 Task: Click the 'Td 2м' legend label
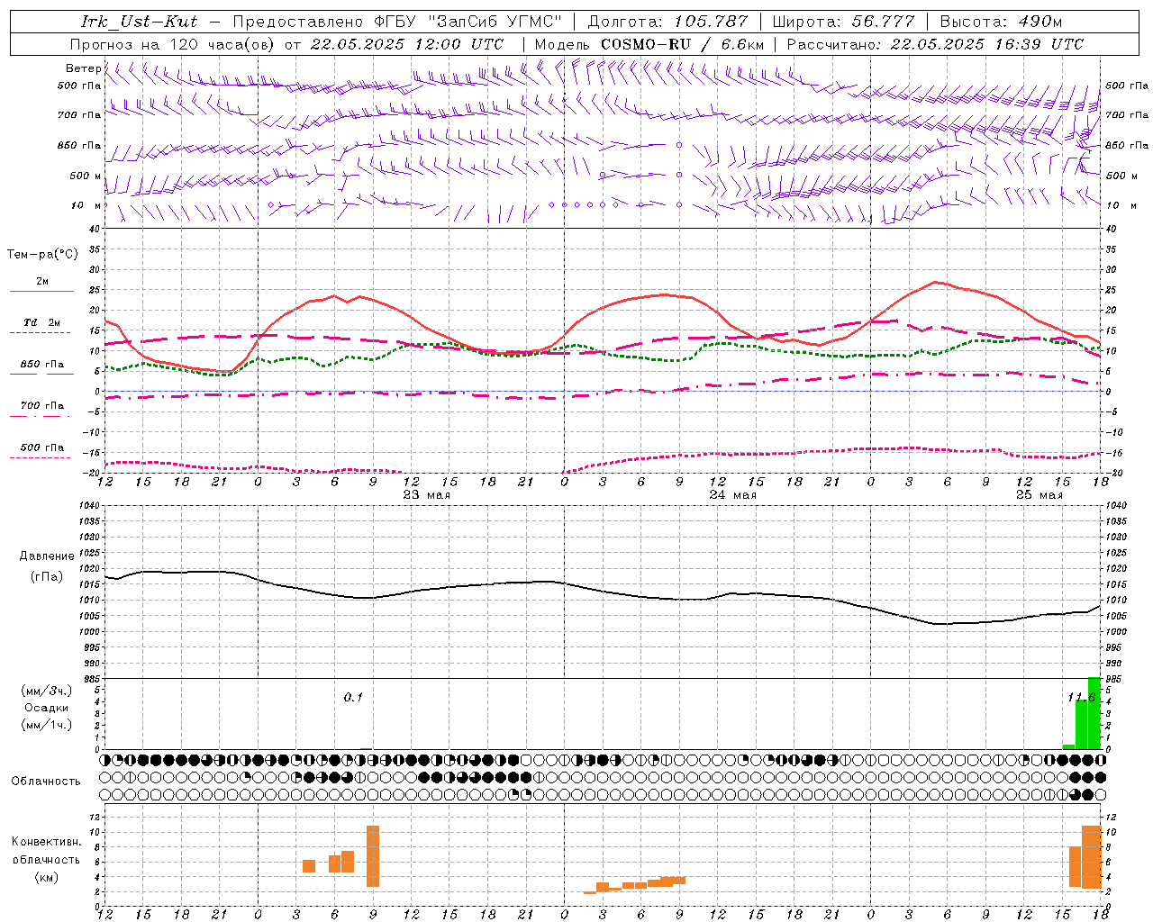(x=42, y=322)
